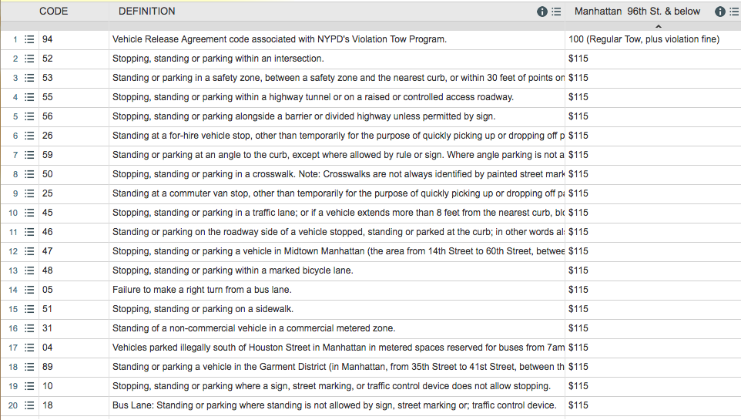The height and width of the screenshot is (420, 741).
Task: Select the cell with code 94
Action: (x=74, y=40)
